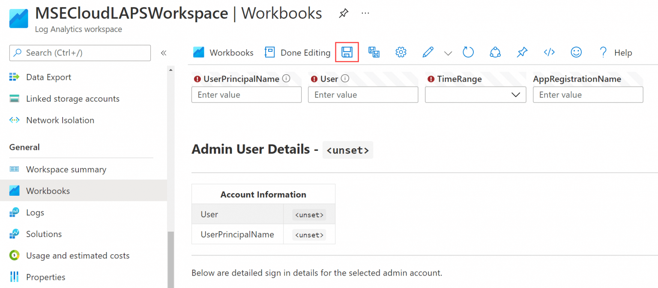Click the share workbook icon
The height and width of the screenshot is (288, 658).
495,52
